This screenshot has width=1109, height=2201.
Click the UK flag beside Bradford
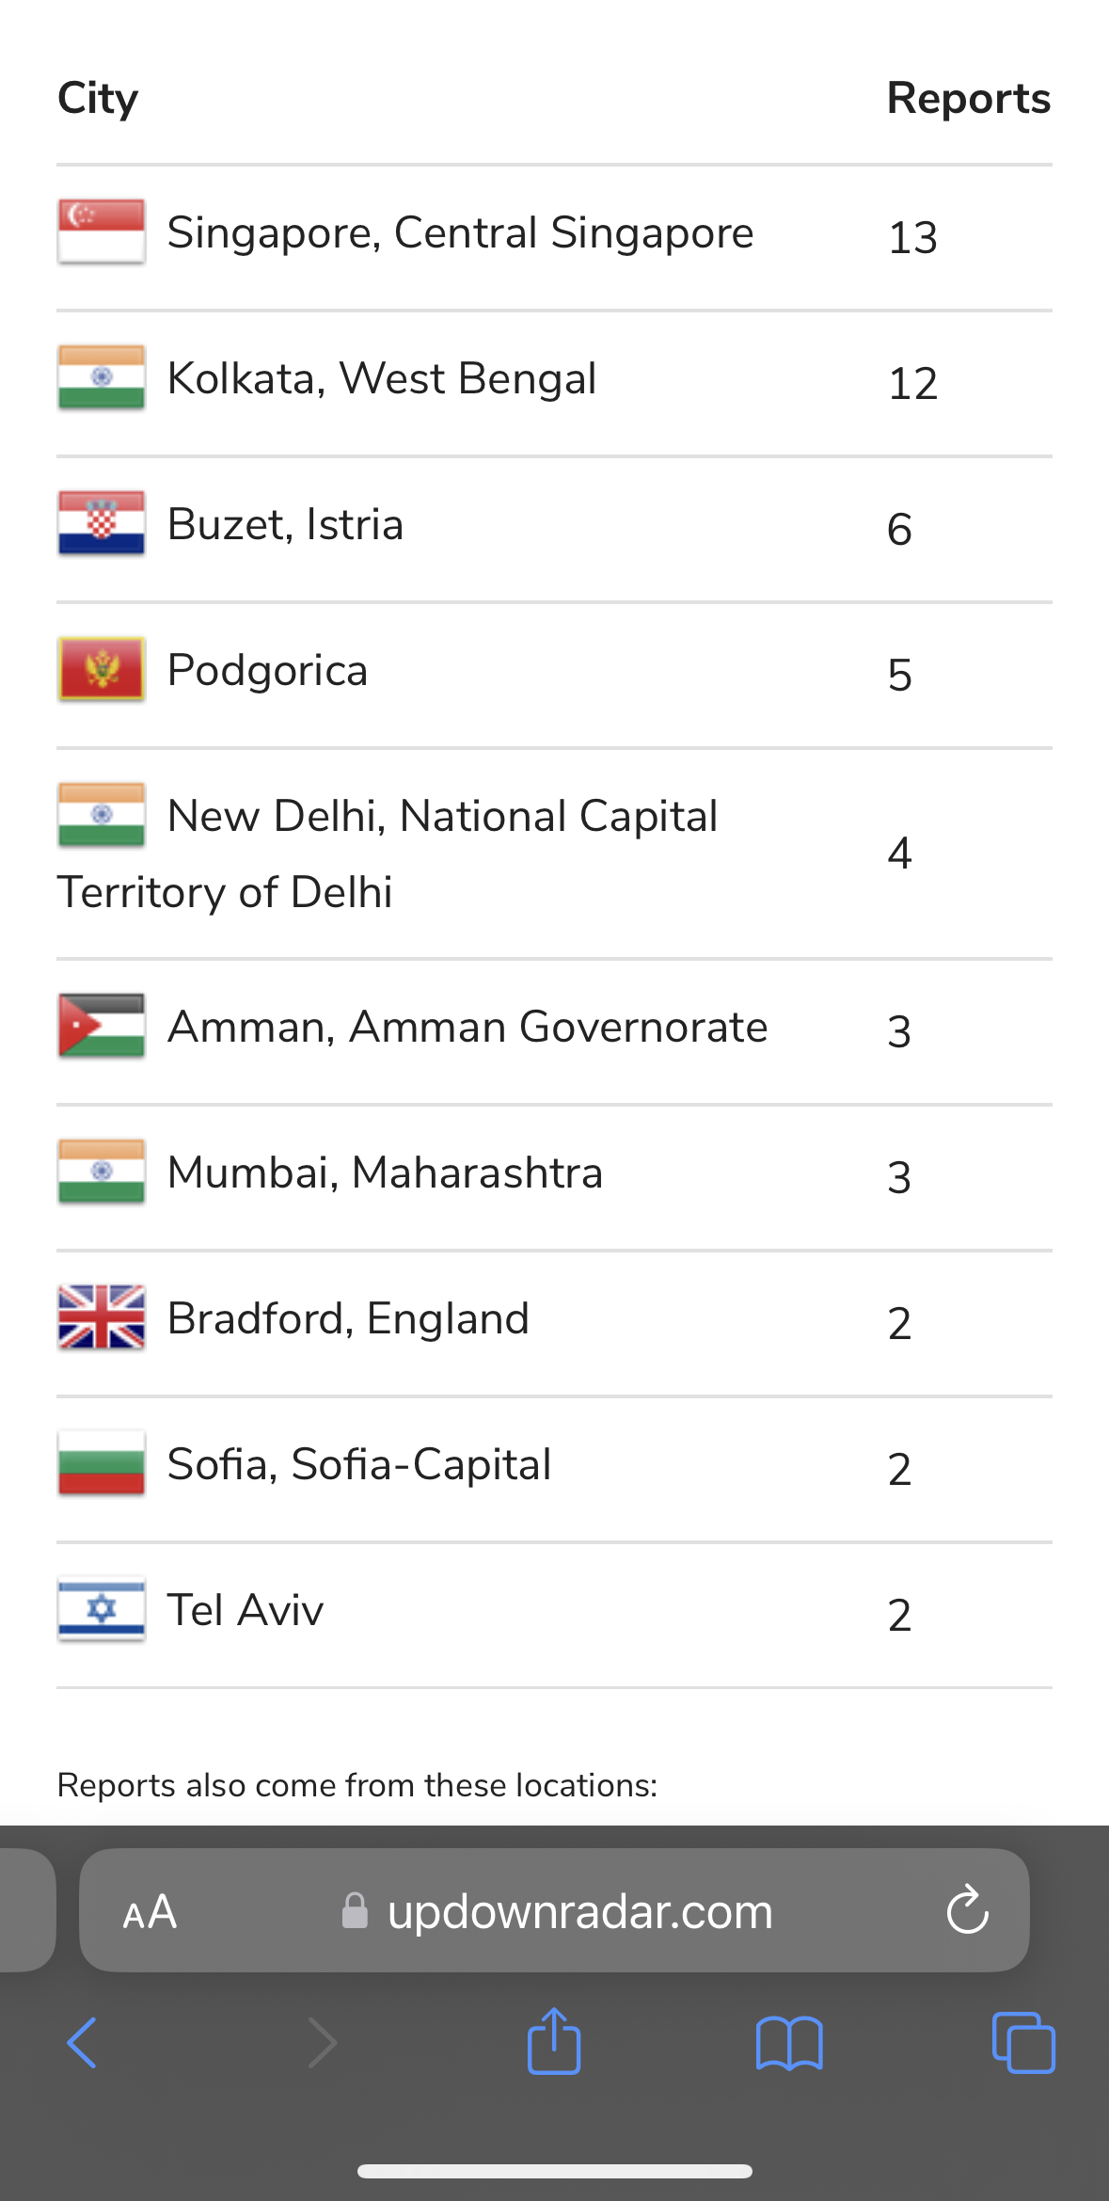(x=102, y=1317)
